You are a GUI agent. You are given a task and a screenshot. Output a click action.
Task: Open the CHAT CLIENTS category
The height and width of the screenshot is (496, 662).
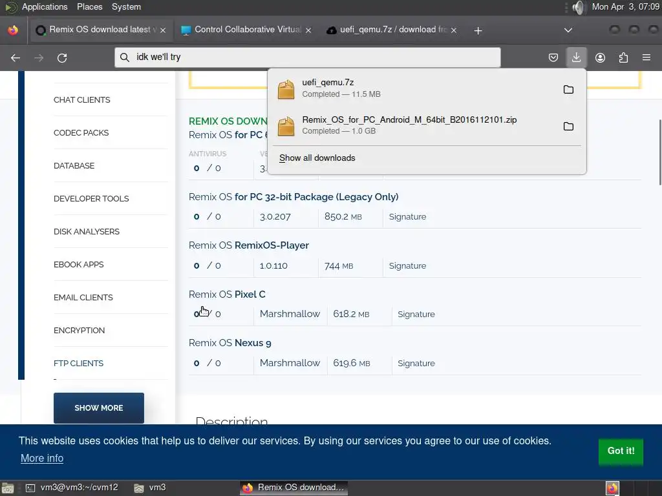(x=82, y=100)
